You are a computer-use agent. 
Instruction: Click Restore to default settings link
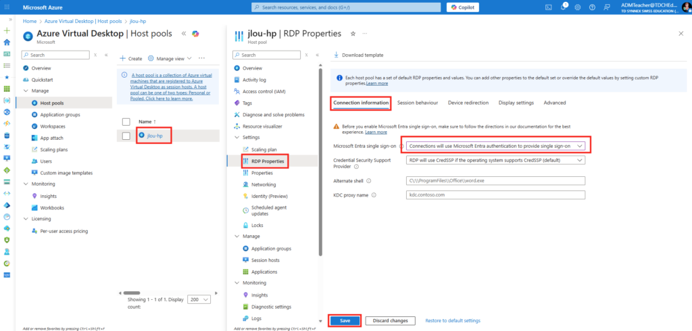tap(453, 320)
